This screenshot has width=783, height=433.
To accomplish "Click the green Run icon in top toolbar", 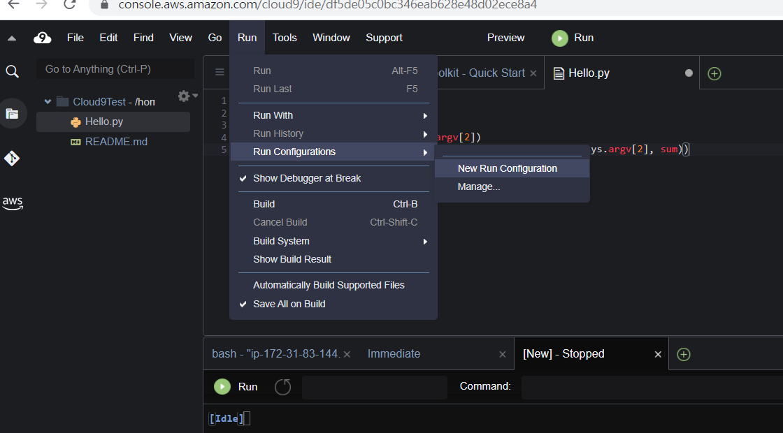I will coord(560,38).
